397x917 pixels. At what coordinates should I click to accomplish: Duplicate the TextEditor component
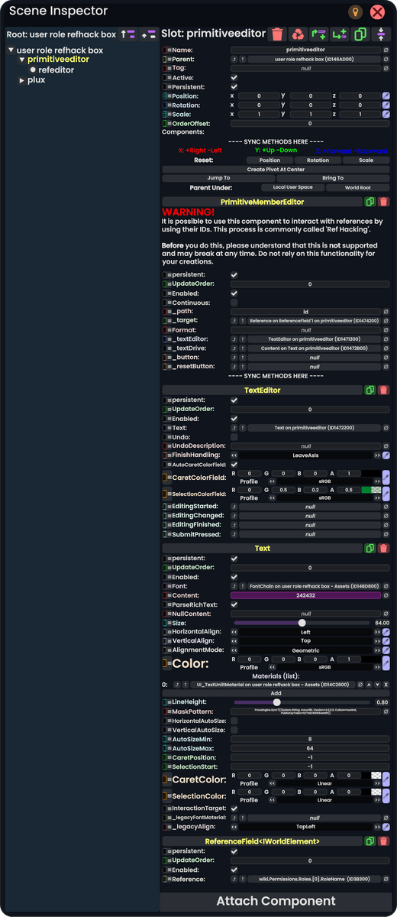pyautogui.click(x=370, y=390)
